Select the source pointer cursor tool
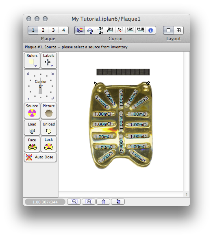213x238 pixels. [x=80, y=30]
